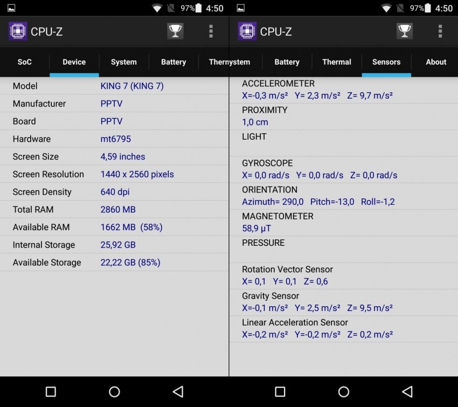Image resolution: width=458 pixels, height=407 pixels.
Task: Tap no-SIM icon in right status bar
Action: (400, 8)
